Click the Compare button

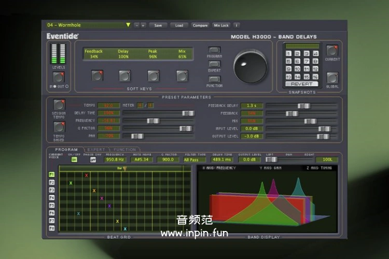click(200, 25)
